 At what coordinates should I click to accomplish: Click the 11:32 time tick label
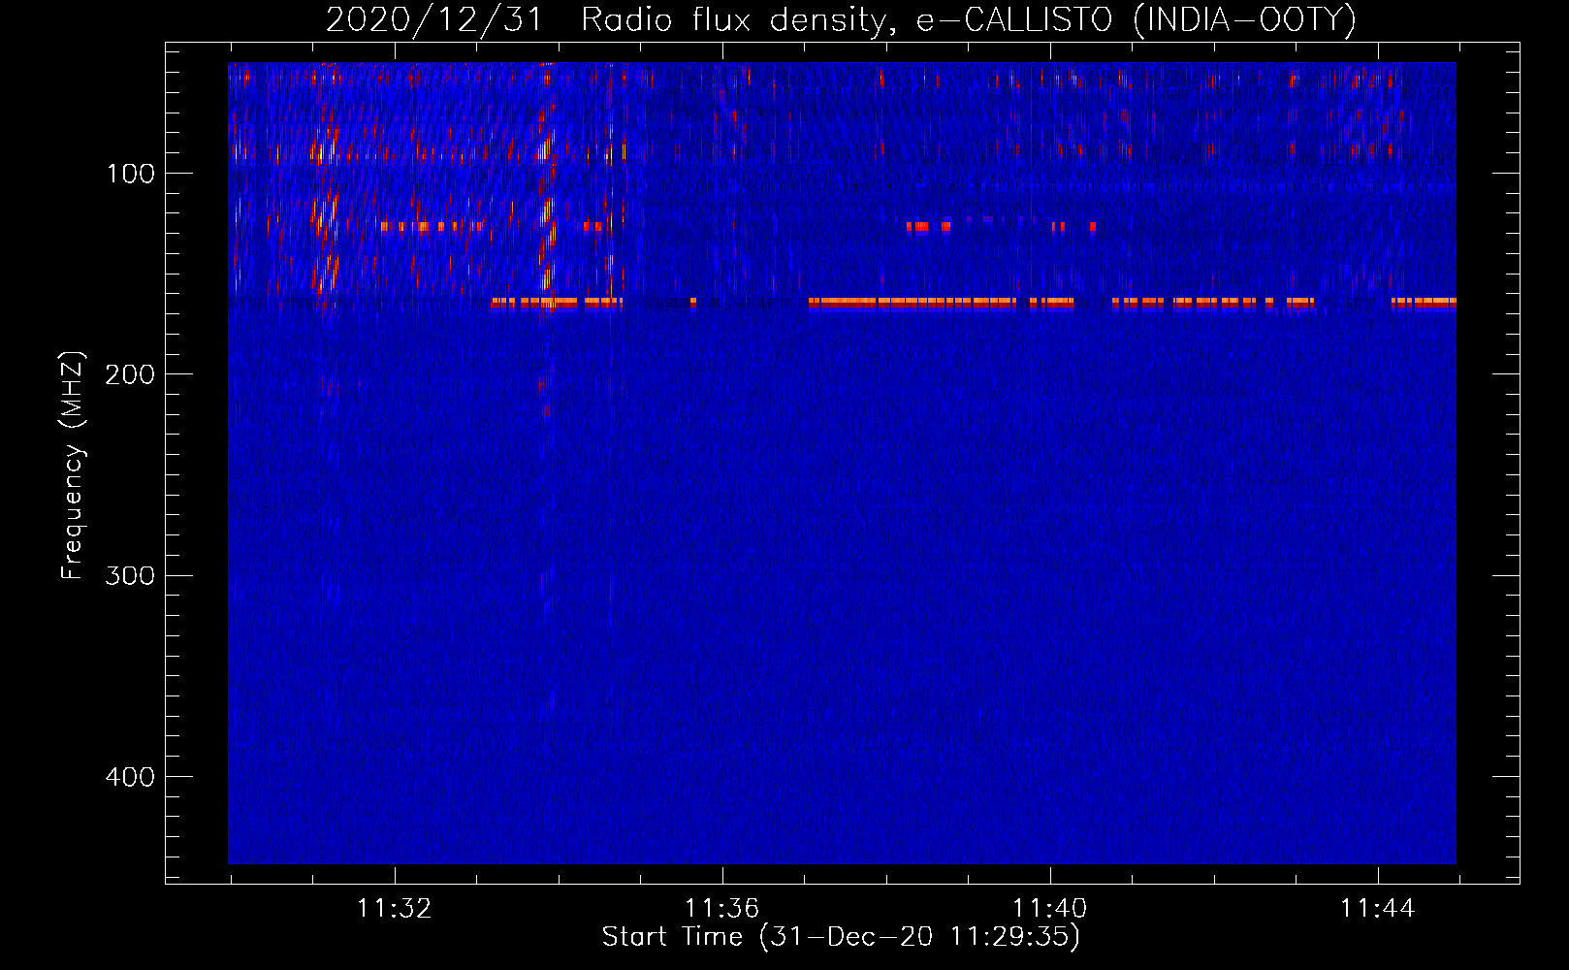(395, 909)
